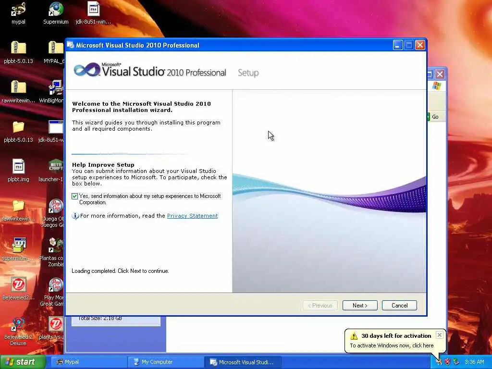The height and width of the screenshot is (369, 492).
Task: Switch to Microsoft Visual Studio taskbar button
Action: (243, 362)
